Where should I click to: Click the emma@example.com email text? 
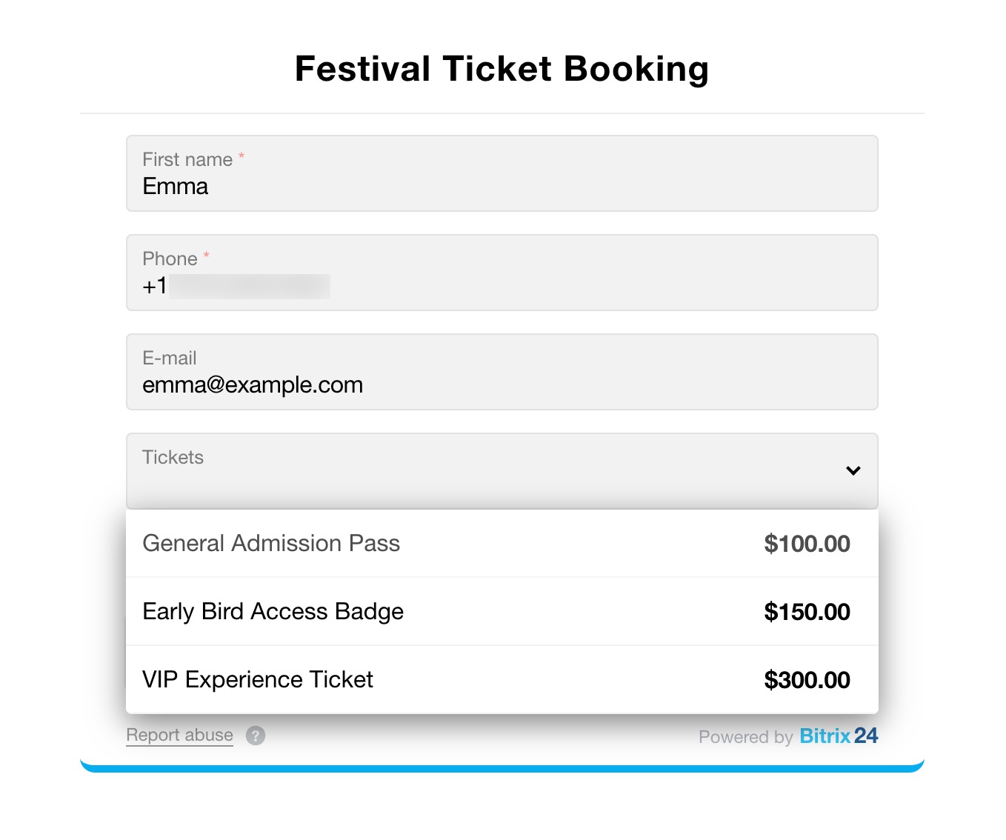(253, 384)
